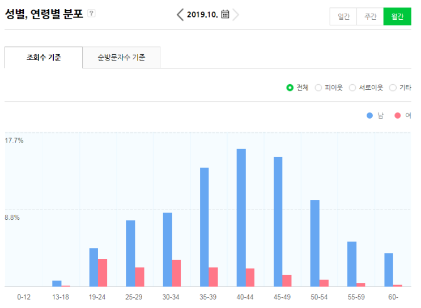421x308 pixels.
Task: Toggle the 여 pink legend marker
Action: pyautogui.click(x=397, y=115)
